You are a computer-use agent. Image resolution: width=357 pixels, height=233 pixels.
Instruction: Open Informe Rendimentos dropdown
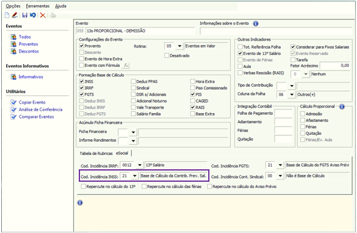coord(133,141)
